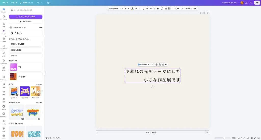This screenshot has height=140, width=261.
Task: Click the rotate handle below the text box
Action: pos(152,87)
